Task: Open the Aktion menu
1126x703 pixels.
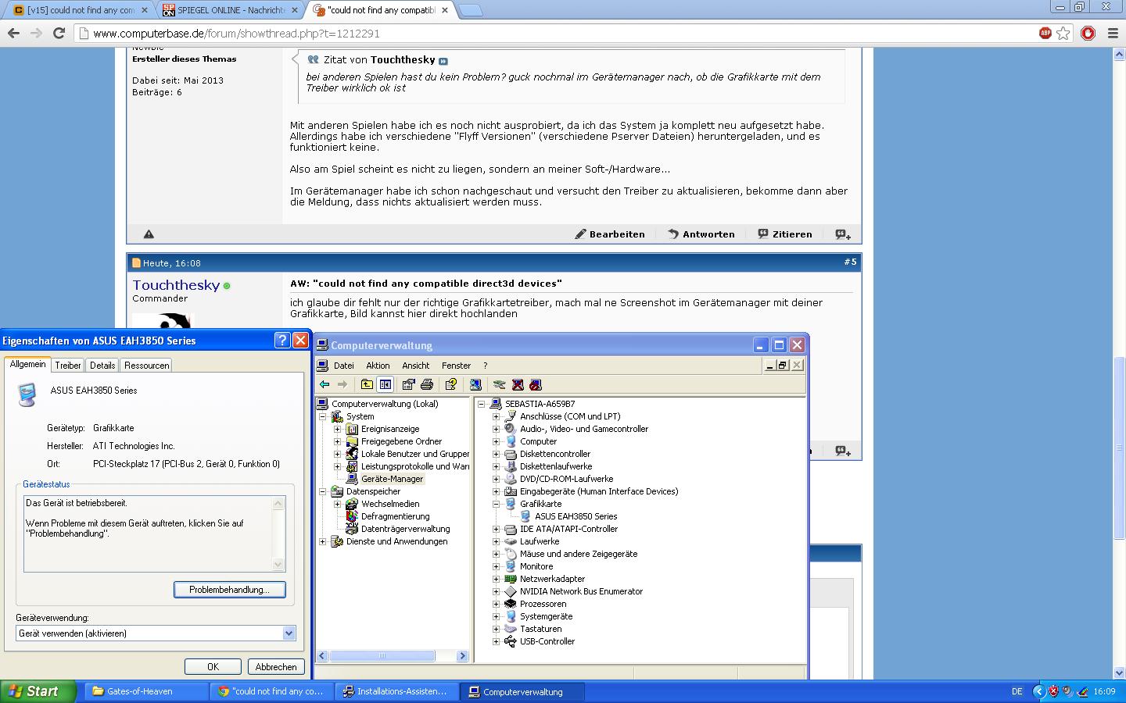Action: pyautogui.click(x=378, y=366)
